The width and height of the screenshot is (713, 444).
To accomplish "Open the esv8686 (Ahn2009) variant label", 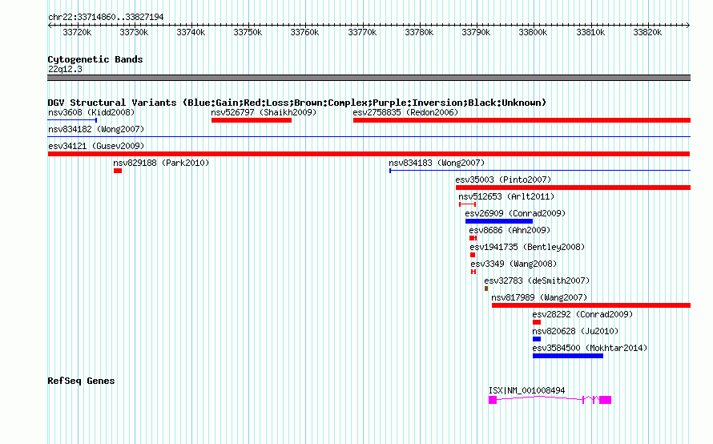I will click(x=510, y=230).
